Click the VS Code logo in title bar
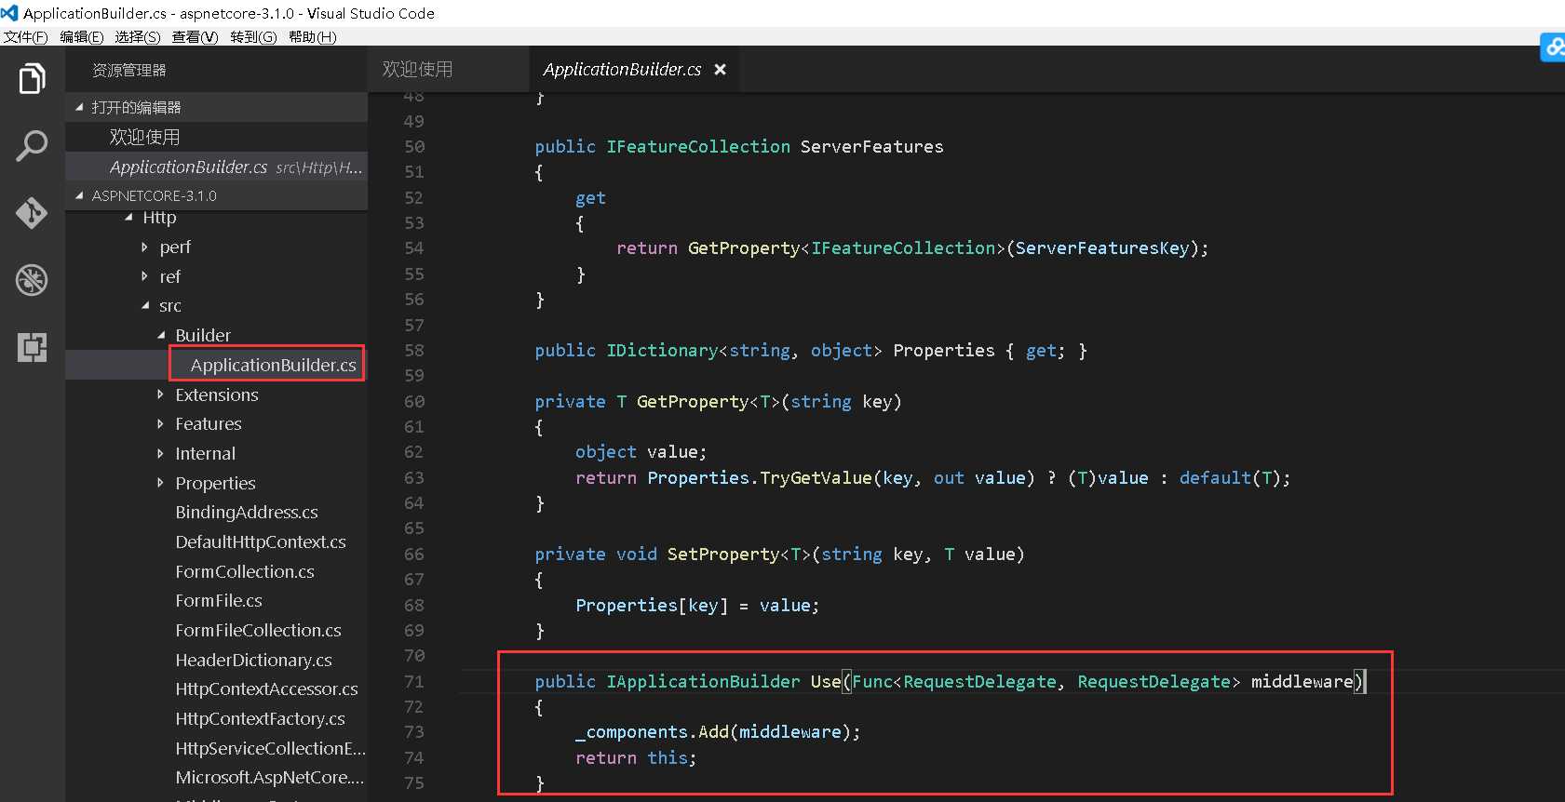1565x802 pixels. pyautogui.click(x=9, y=13)
